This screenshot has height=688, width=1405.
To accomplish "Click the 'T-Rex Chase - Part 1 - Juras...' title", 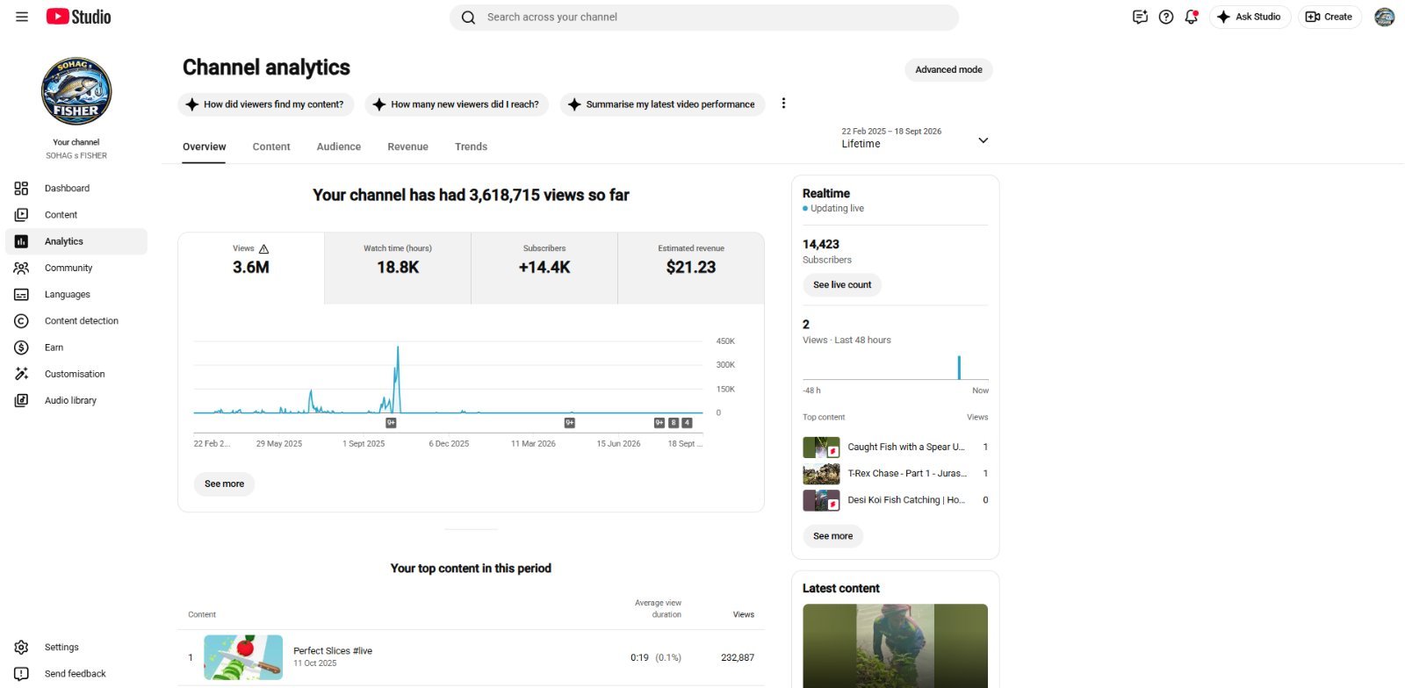I will coord(907,474).
